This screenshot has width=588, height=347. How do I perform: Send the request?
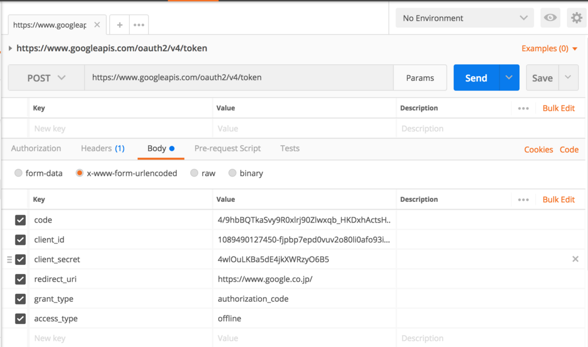pyautogui.click(x=476, y=77)
